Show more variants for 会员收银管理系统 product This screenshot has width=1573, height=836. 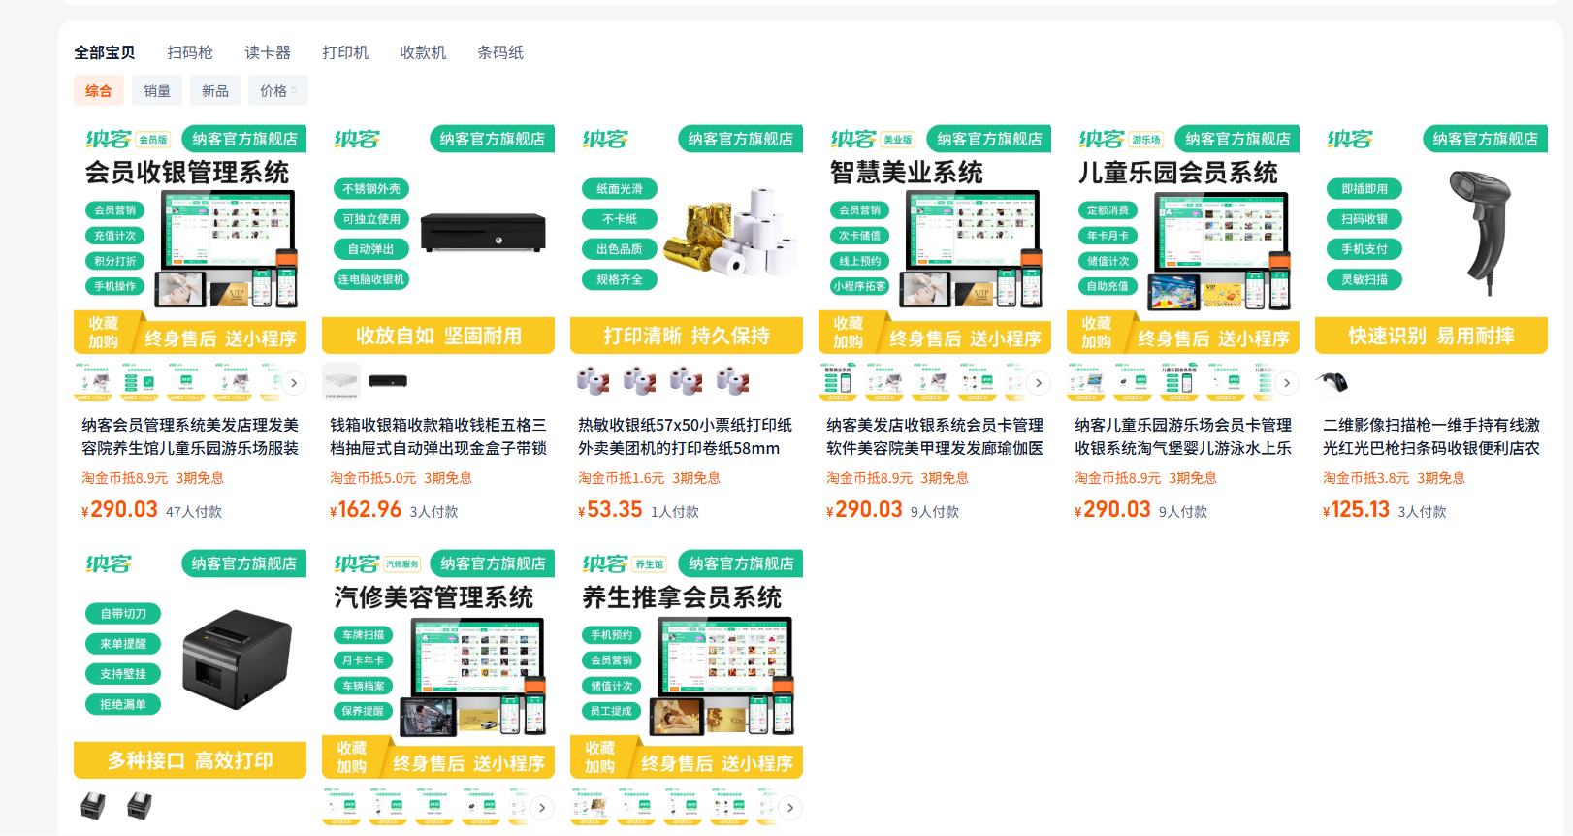click(x=294, y=382)
